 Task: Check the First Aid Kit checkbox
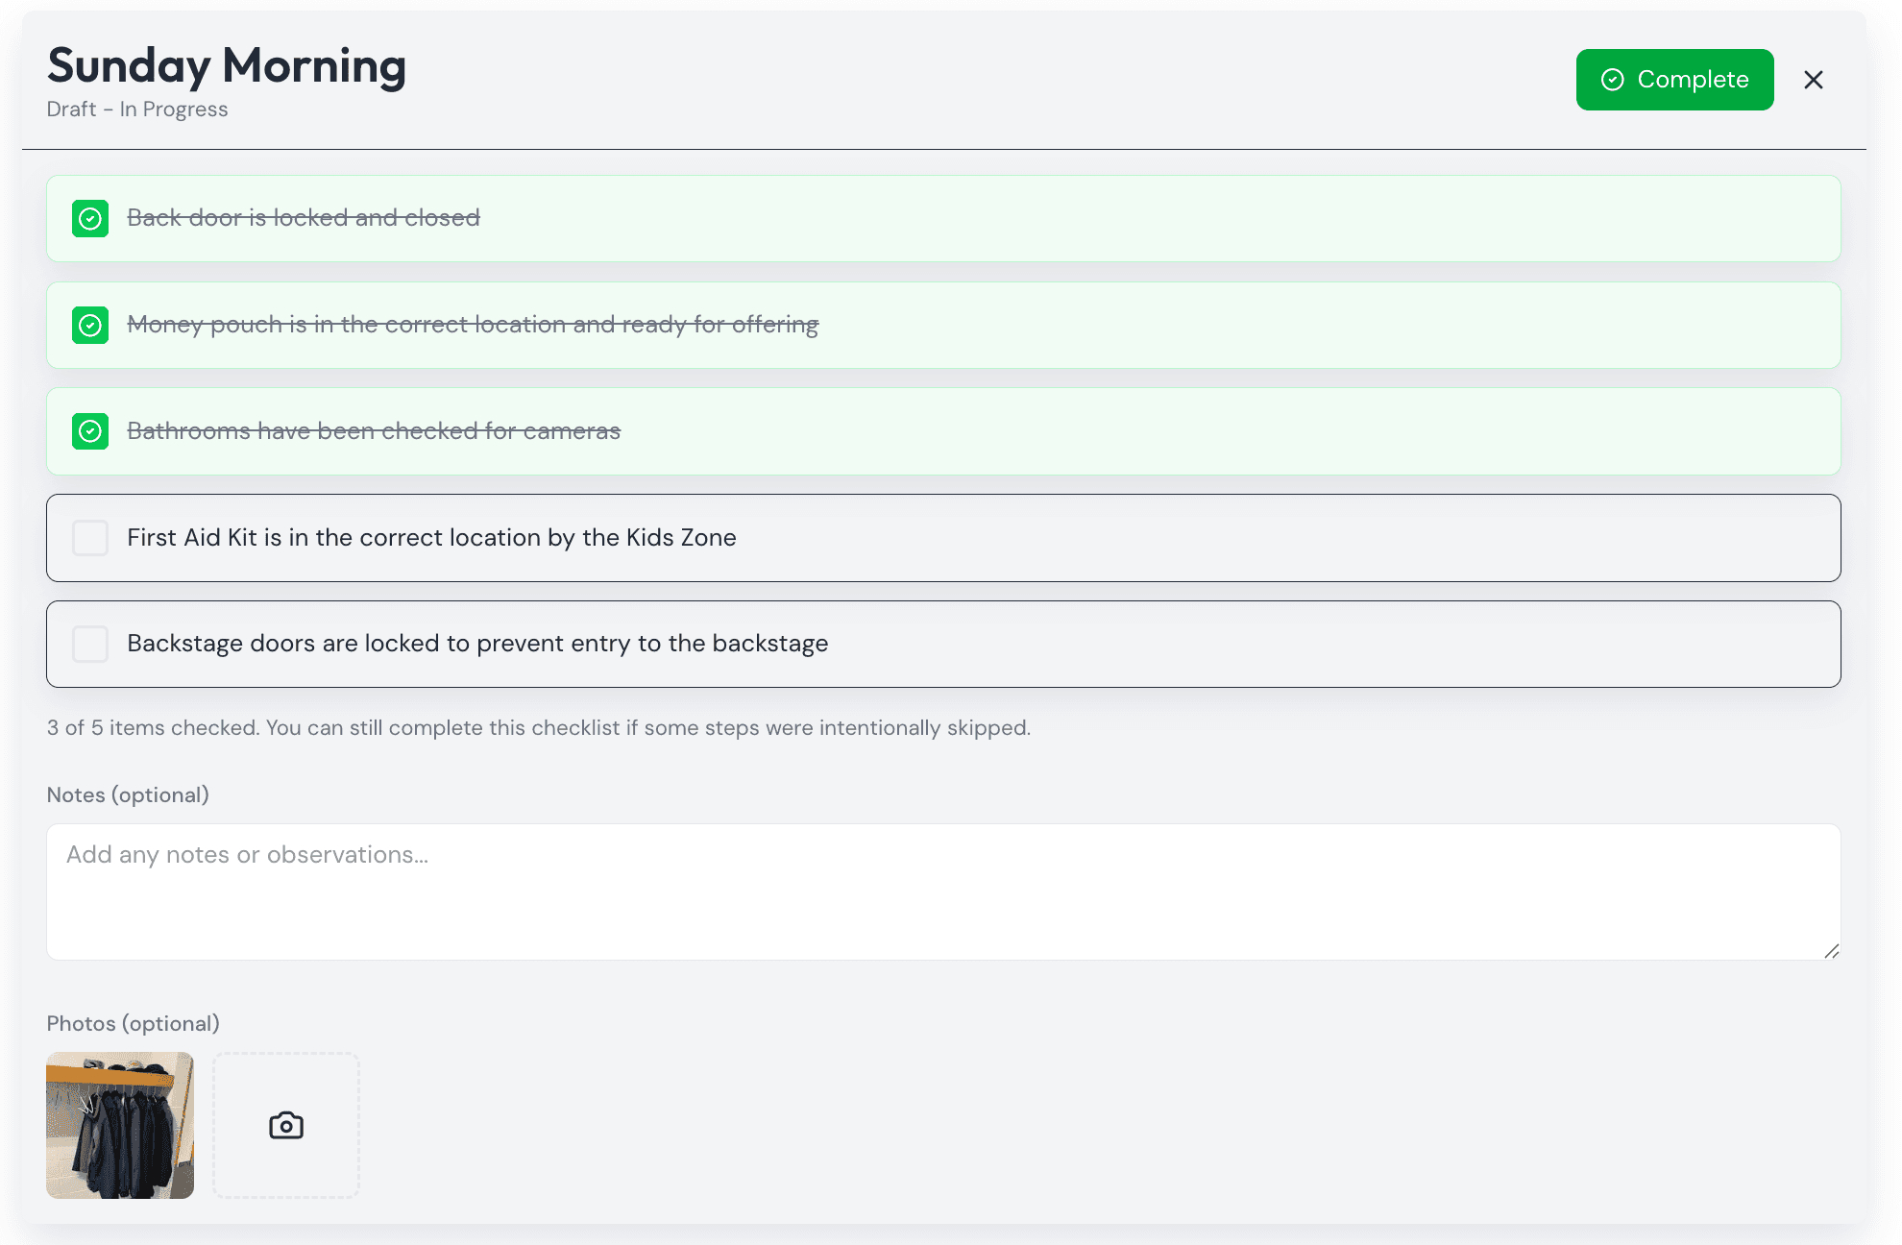pyautogui.click(x=90, y=538)
